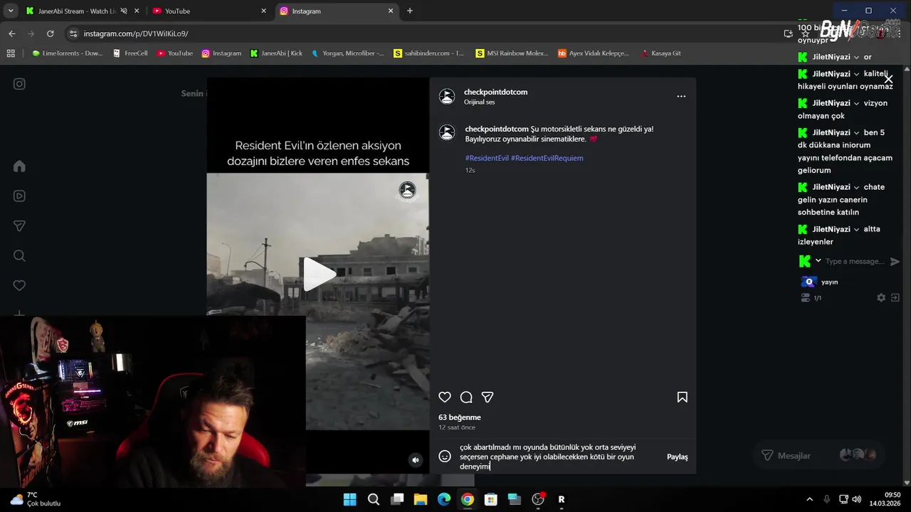Like the post with heart icon
Screen dimensions: 911x512
tap(445, 398)
